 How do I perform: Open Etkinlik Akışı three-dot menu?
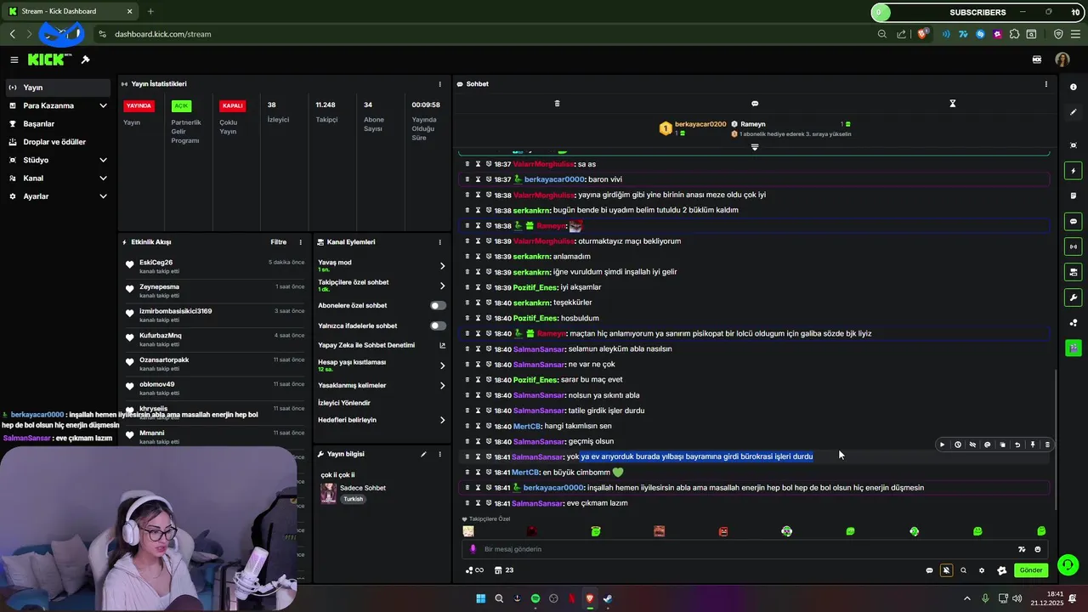(300, 242)
